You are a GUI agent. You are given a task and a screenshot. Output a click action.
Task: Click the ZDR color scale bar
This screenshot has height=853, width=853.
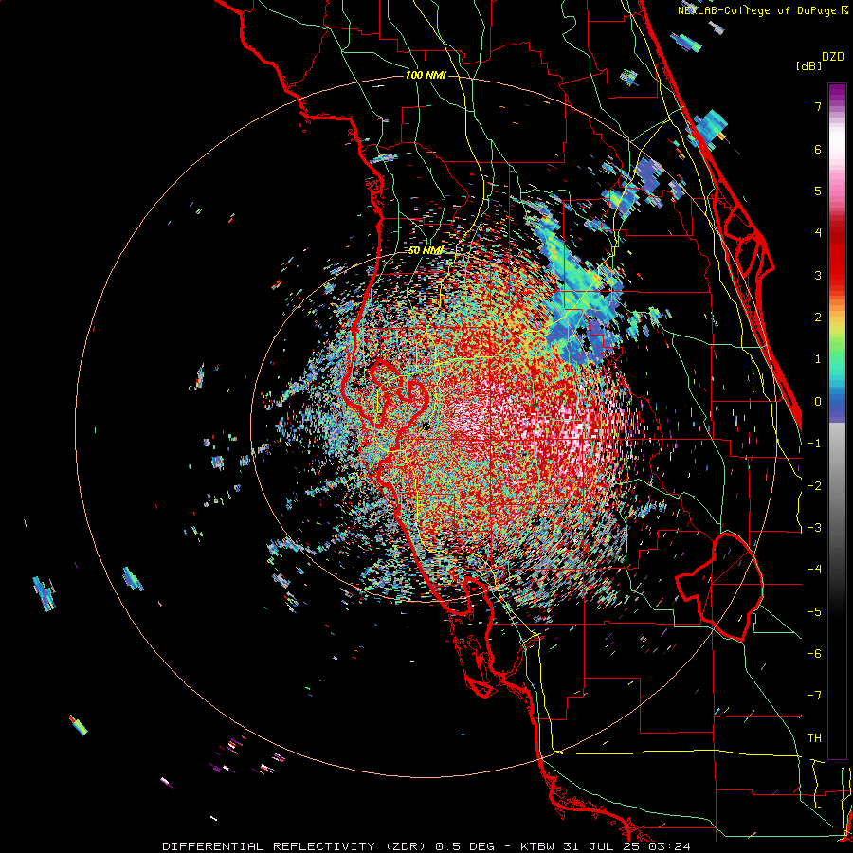(837, 421)
